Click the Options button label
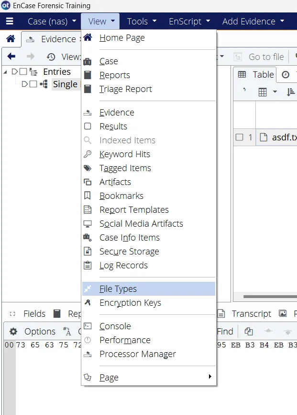Screen dimensions: 297x415 point(40,331)
